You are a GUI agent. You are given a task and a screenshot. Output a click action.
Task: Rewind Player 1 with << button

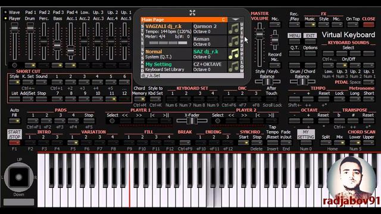click(x=125, y=121)
